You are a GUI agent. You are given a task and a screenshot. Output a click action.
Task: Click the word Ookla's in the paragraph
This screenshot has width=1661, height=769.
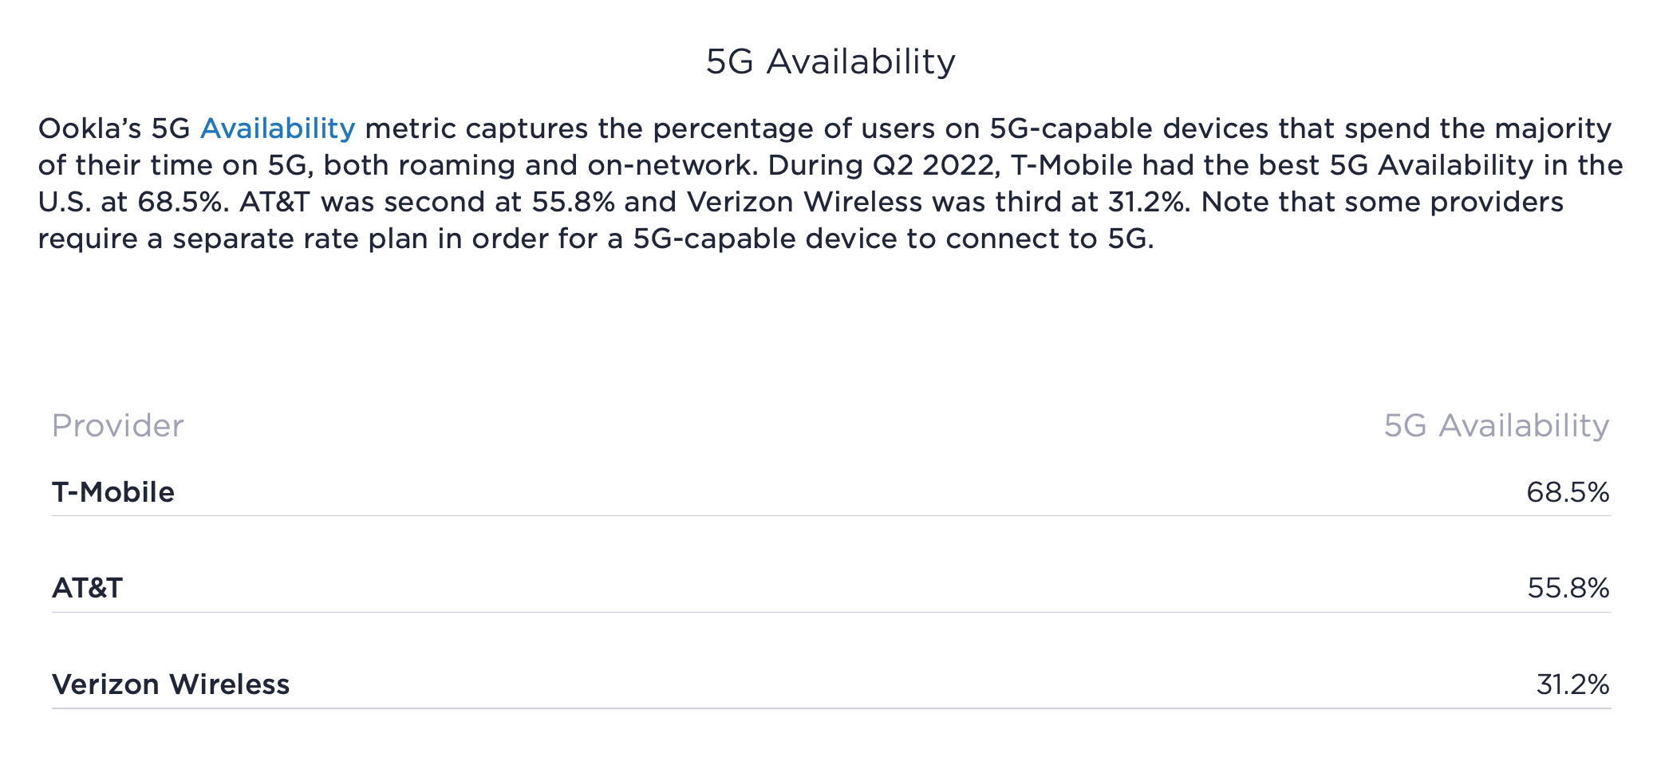tap(89, 128)
